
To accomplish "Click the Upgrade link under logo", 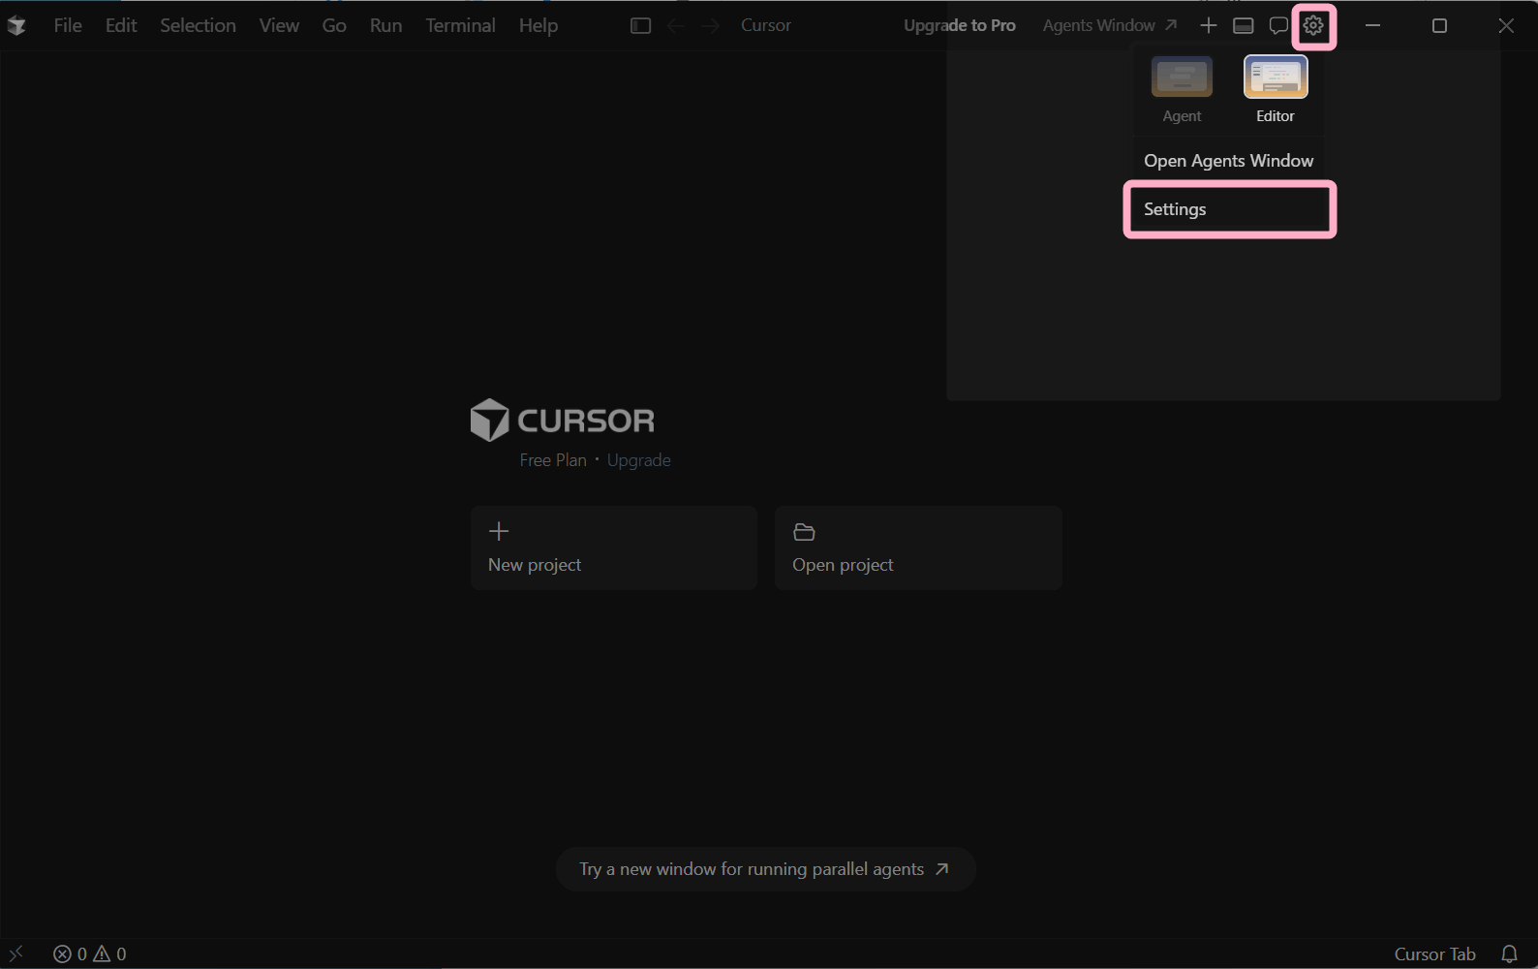I will [x=638, y=460].
